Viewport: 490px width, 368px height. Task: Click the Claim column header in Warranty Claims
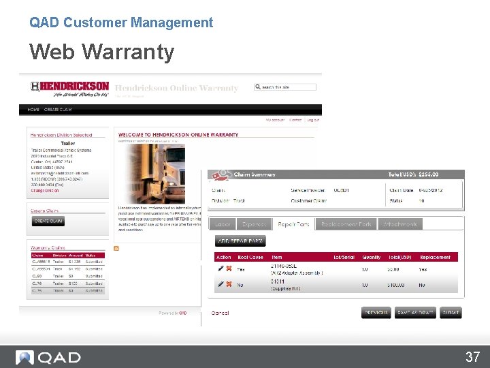click(38, 256)
